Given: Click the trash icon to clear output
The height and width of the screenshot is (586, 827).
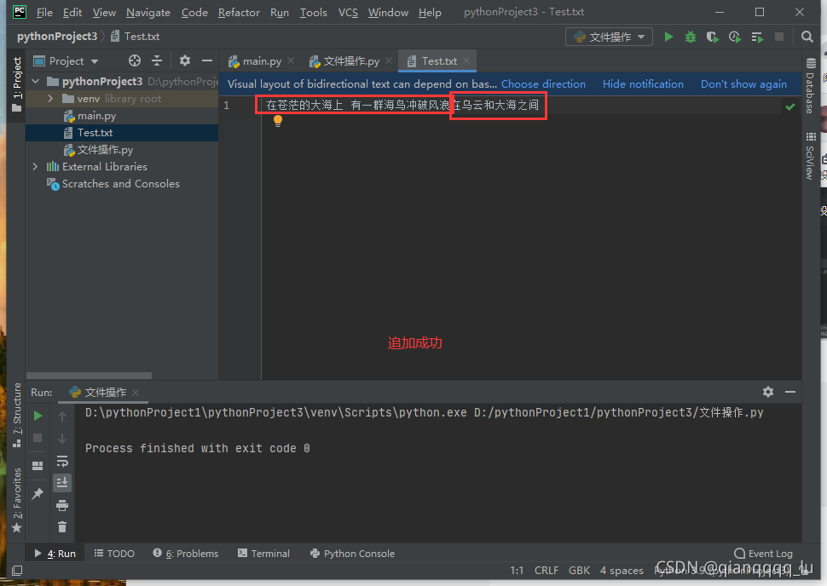Looking at the screenshot, I should 62,527.
